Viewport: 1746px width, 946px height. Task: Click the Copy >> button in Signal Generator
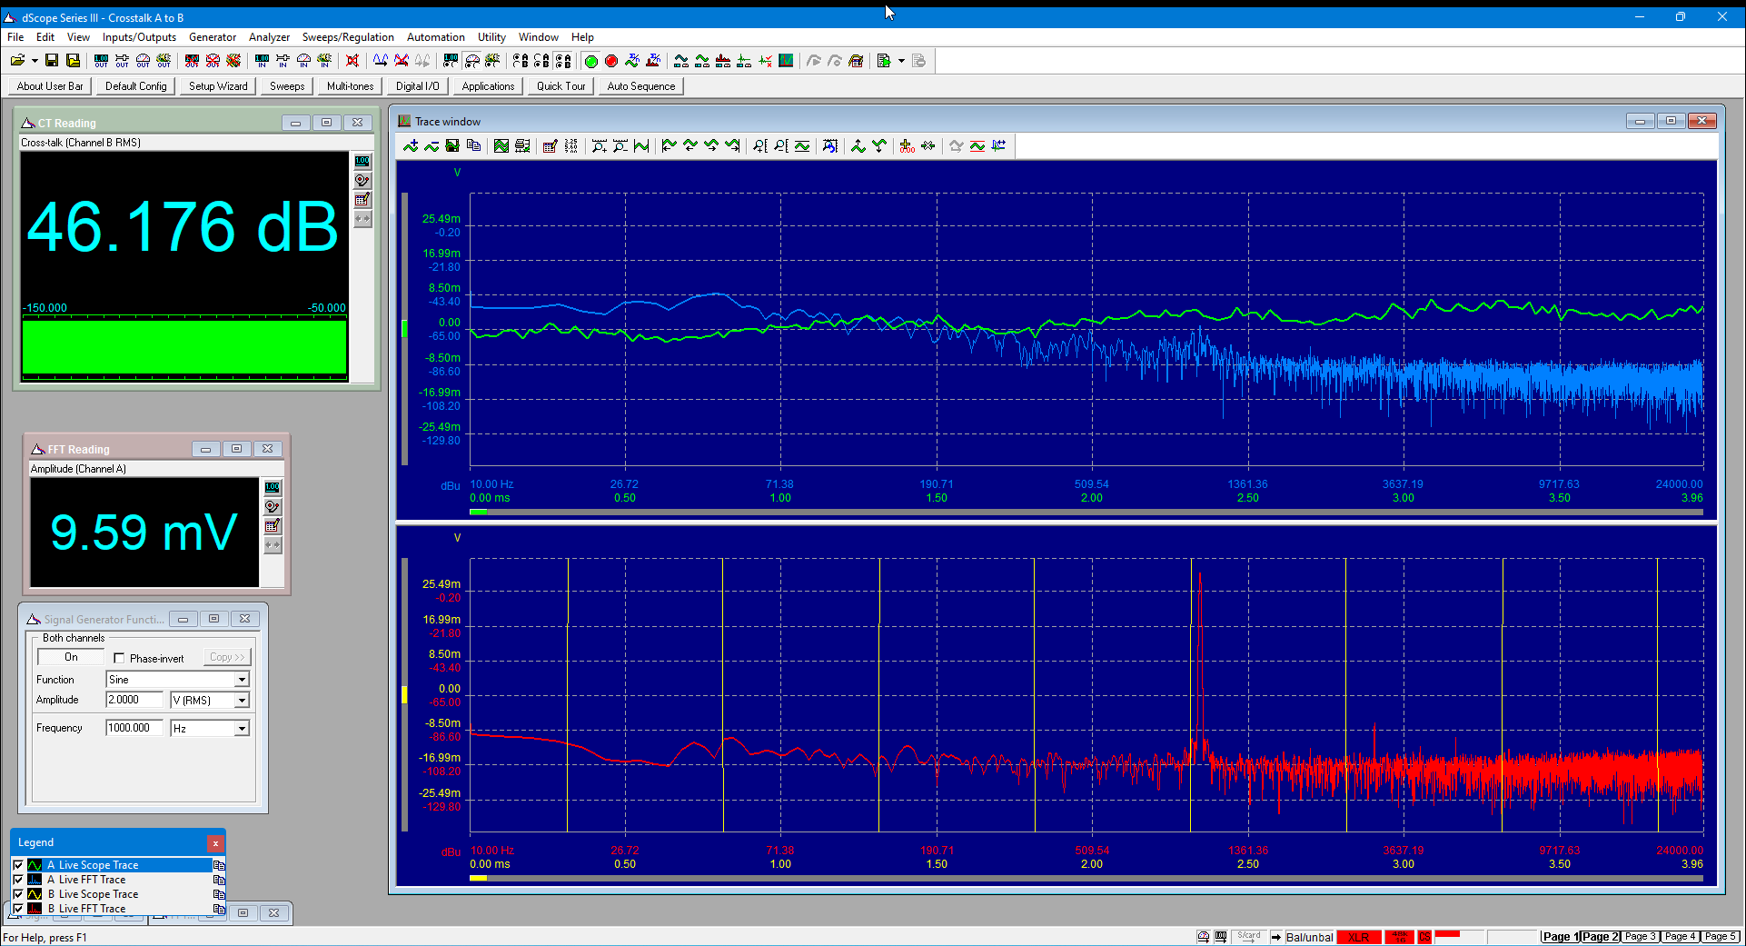tap(227, 657)
